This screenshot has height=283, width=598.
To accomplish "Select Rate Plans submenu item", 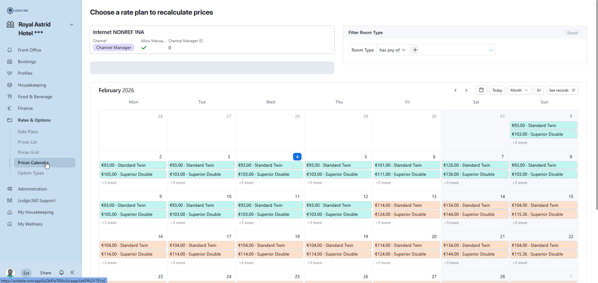I will point(28,132).
